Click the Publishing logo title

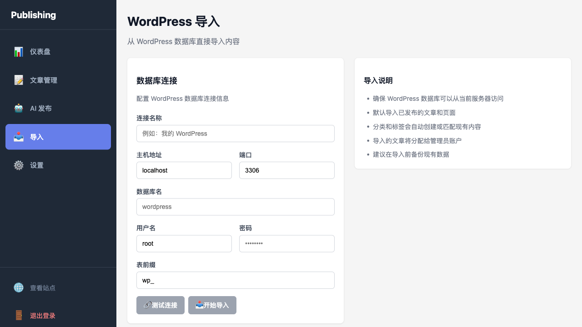click(x=34, y=15)
